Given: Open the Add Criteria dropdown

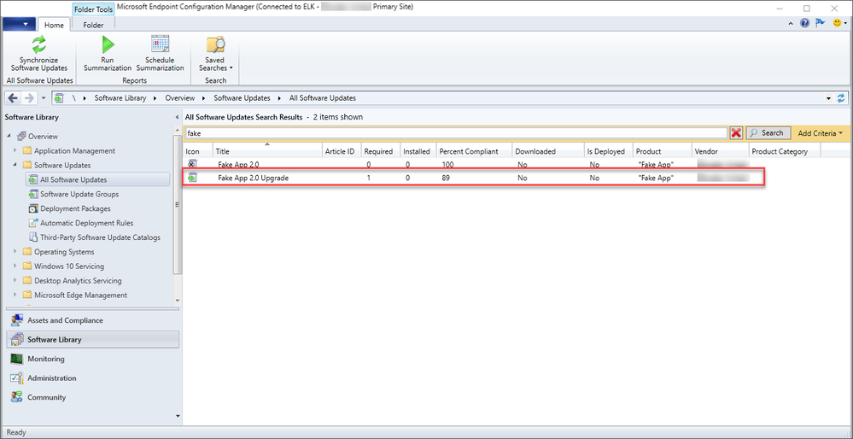Looking at the screenshot, I should pos(820,132).
